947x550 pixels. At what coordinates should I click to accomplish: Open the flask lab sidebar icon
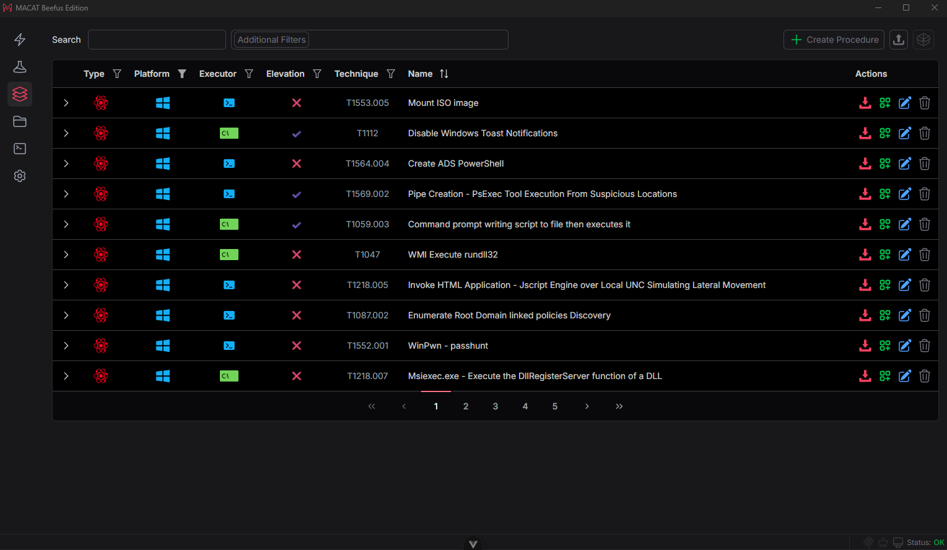point(20,67)
